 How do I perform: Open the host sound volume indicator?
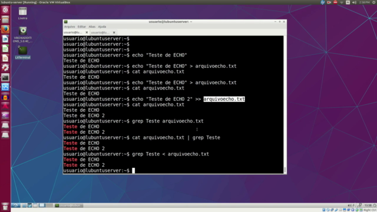point(354,2)
